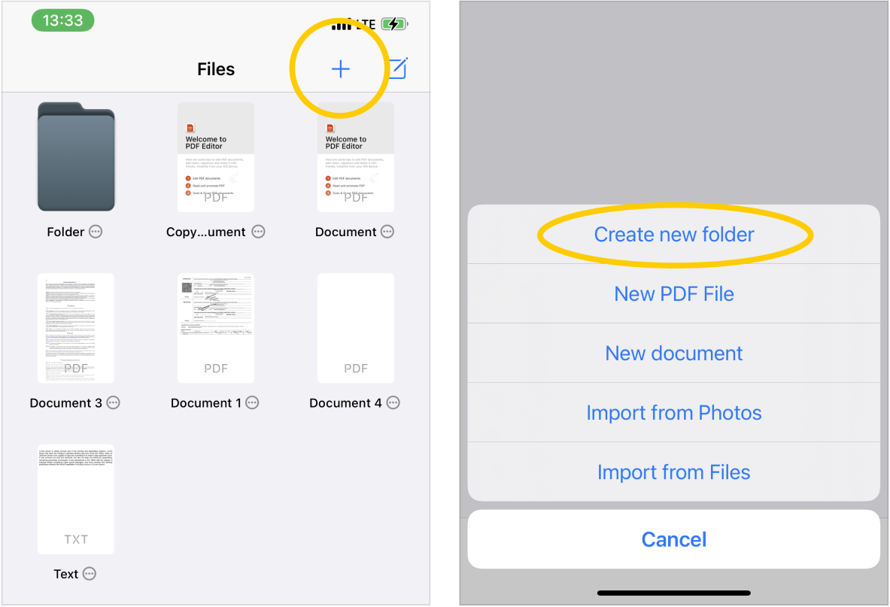Open more options for Copy...ument file

258,232
